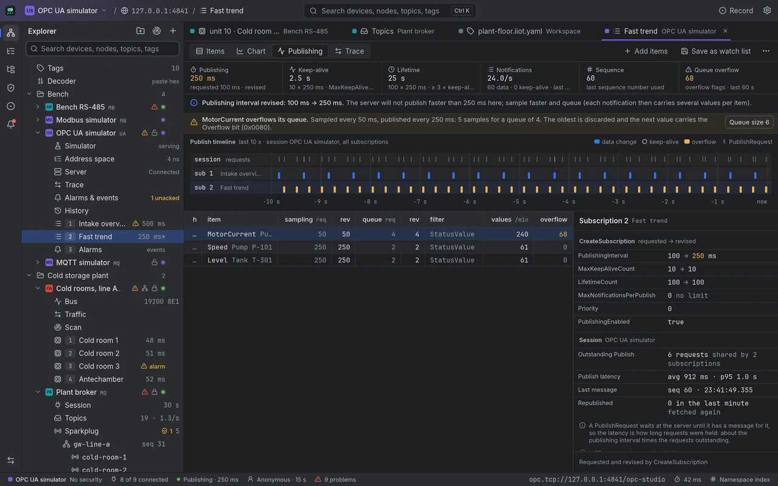The height and width of the screenshot is (486, 778).
Task: Select the MotorCurrent row in items table
Action: pyautogui.click(x=378, y=234)
